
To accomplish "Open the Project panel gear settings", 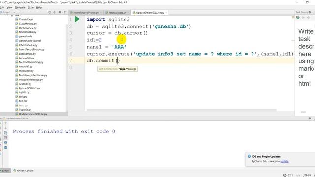I will [x=60, y=12].
